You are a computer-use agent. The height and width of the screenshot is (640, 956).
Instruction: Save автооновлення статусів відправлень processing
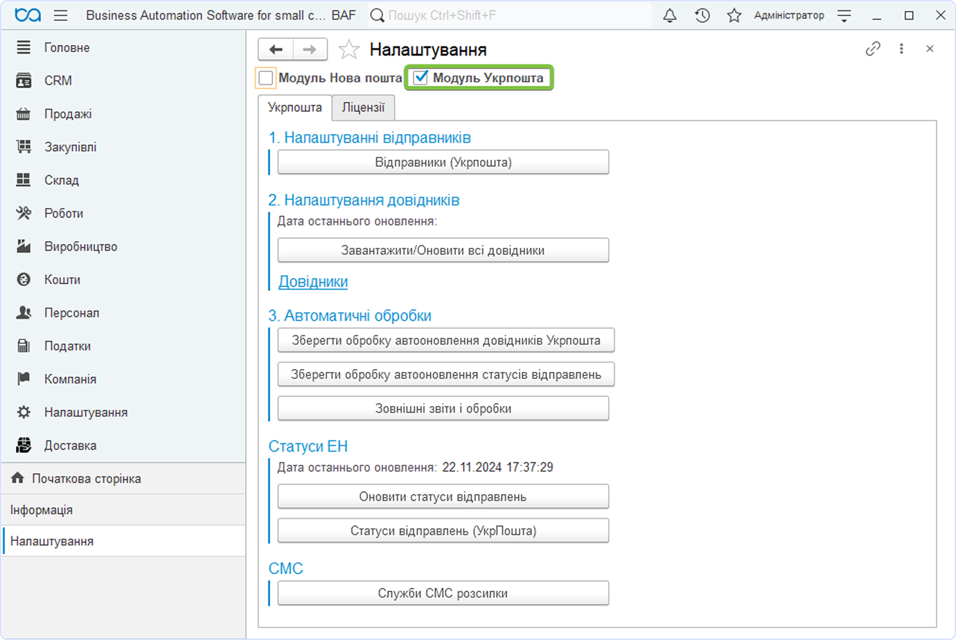[446, 374]
